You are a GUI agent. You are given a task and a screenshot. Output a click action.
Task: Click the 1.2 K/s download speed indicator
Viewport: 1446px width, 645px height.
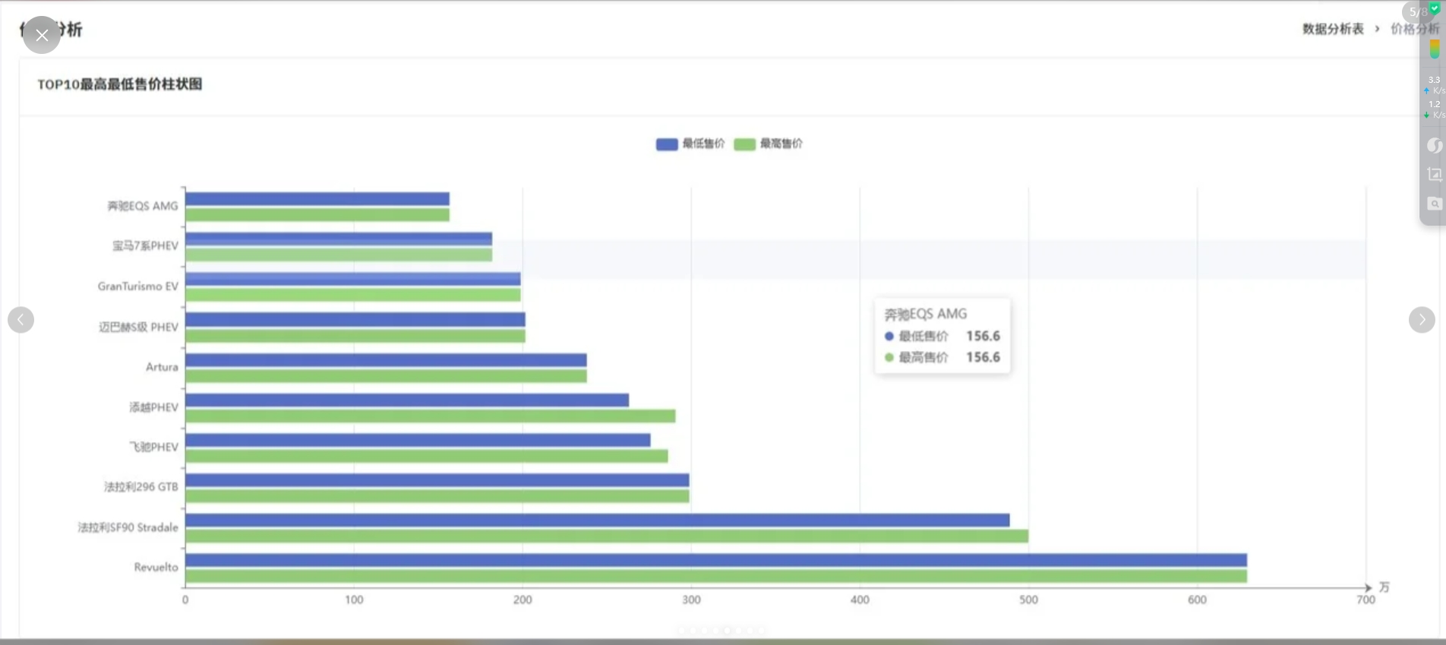[1435, 109]
